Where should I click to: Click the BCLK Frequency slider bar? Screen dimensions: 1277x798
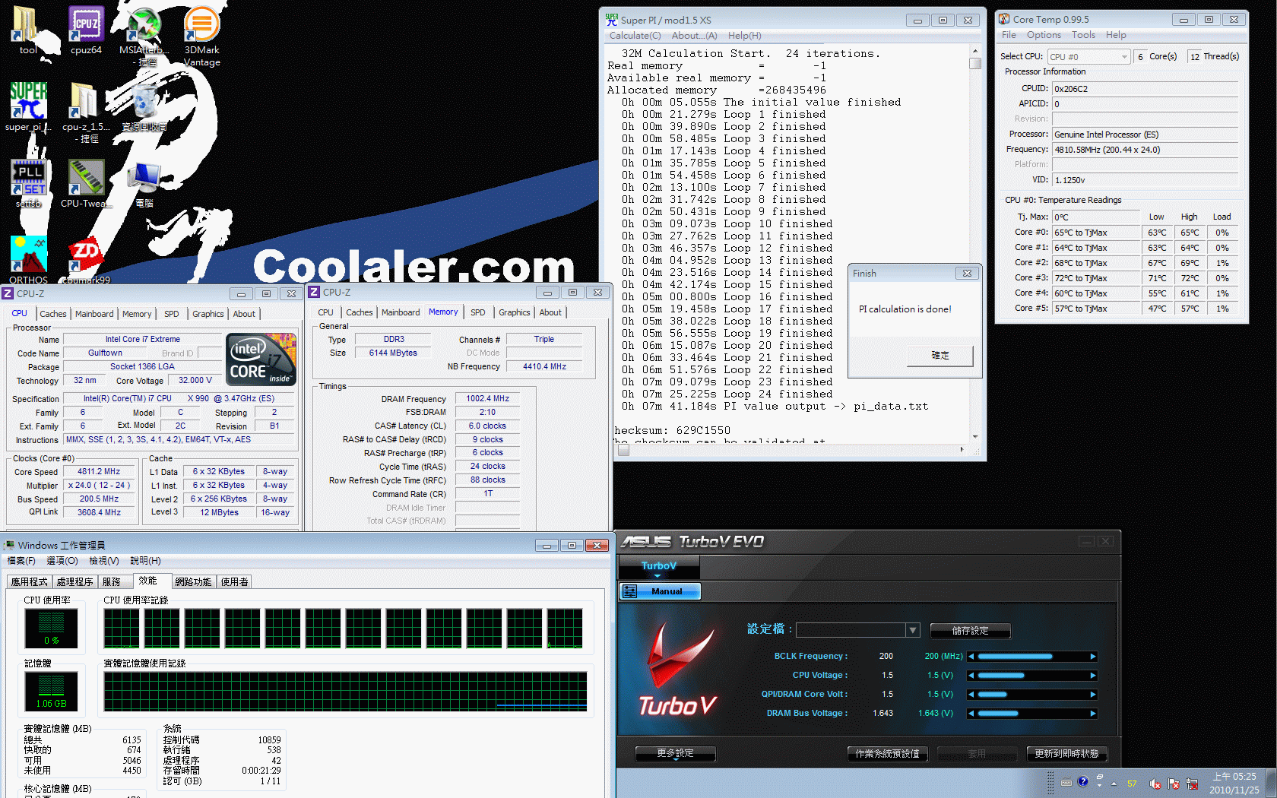coord(1031,656)
